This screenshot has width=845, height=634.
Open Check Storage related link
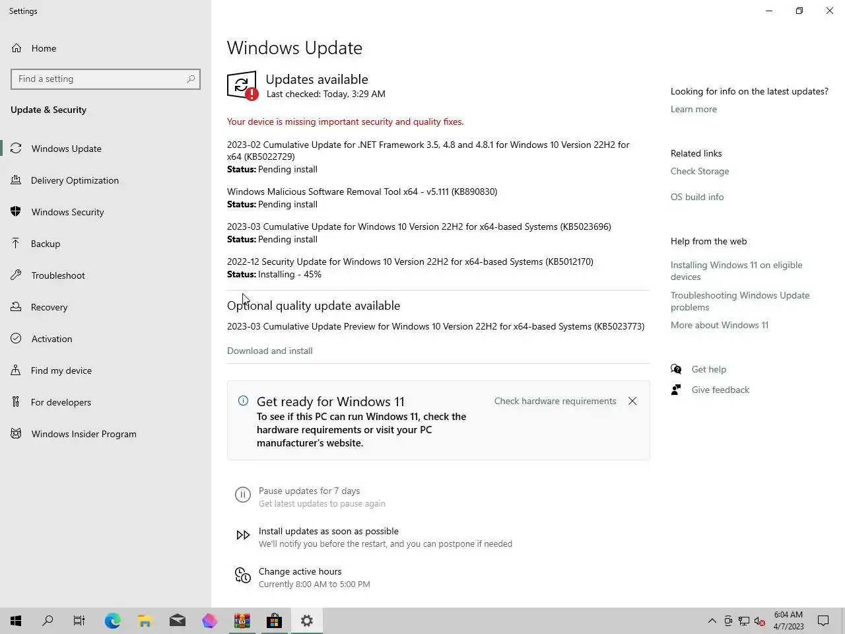[700, 171]
